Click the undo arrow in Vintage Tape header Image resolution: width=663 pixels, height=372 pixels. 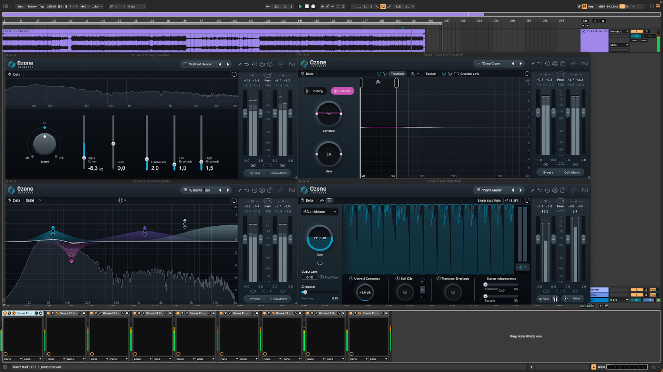tap(246, 64)
